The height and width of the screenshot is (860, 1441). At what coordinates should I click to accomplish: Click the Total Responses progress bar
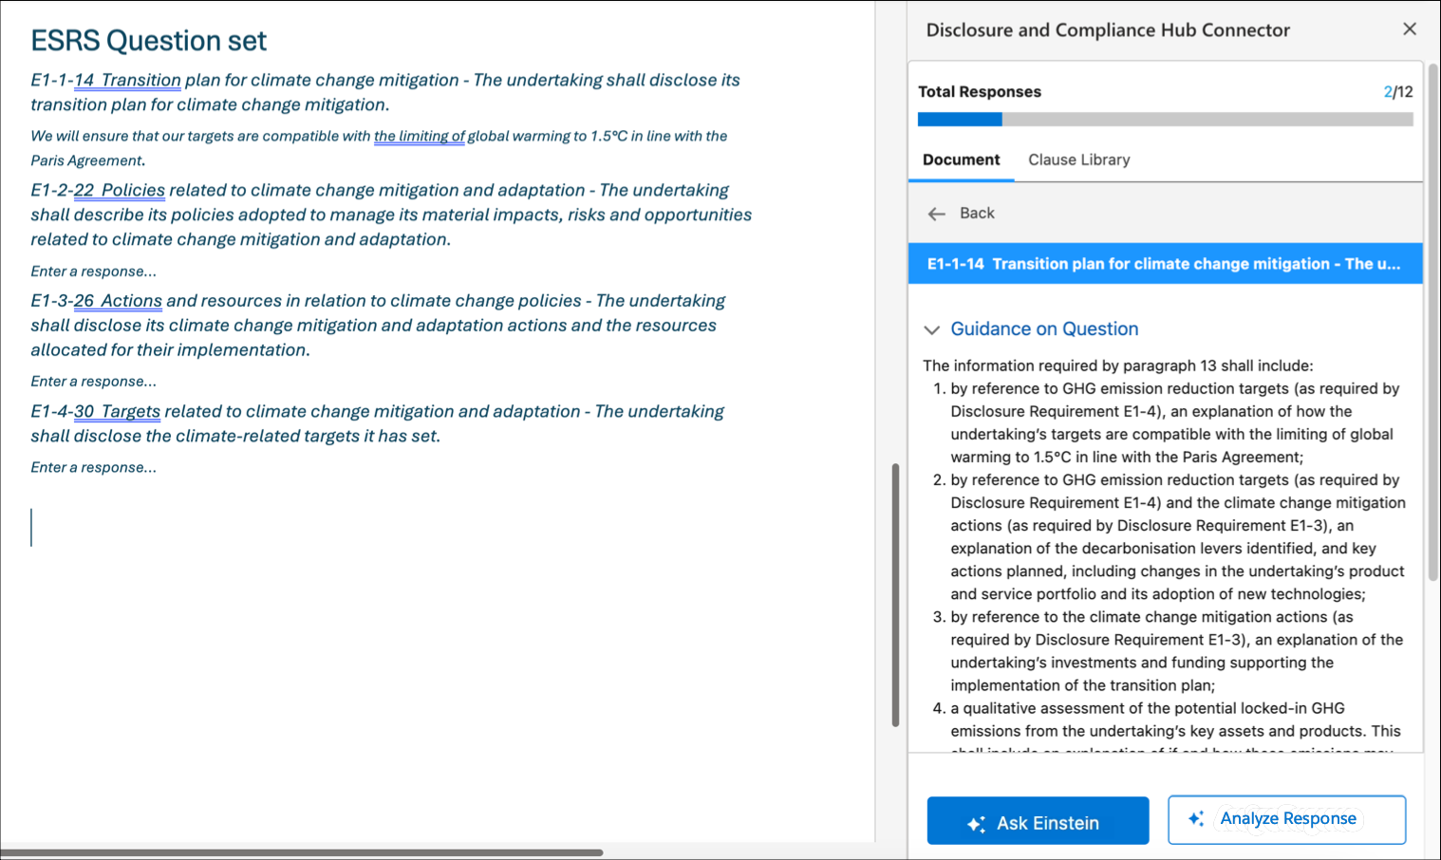pyautogui.click(x=1164, y=120)
